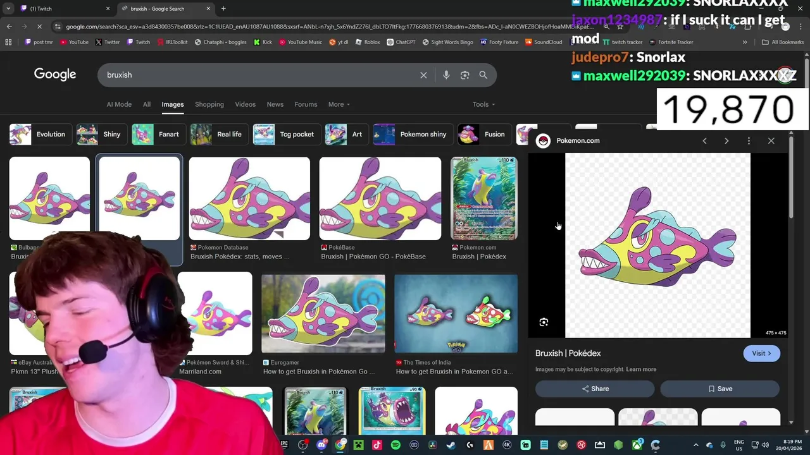Open the Google logo home link
The width and height of the screenshot is (810, 455).
tap(55, 75)
